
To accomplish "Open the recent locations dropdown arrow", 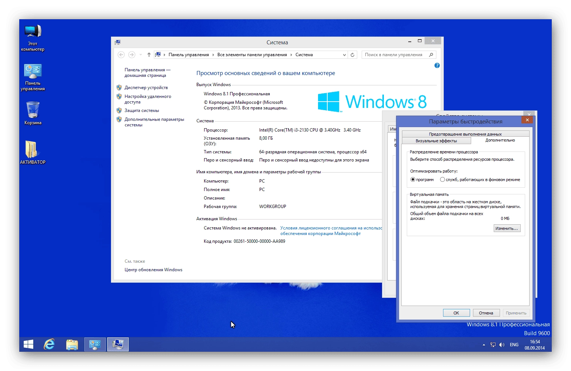I will [x=141, y=55].
